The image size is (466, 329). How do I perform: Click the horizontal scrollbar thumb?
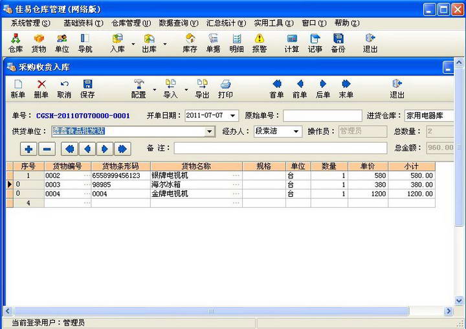click(x=211, y=311)
